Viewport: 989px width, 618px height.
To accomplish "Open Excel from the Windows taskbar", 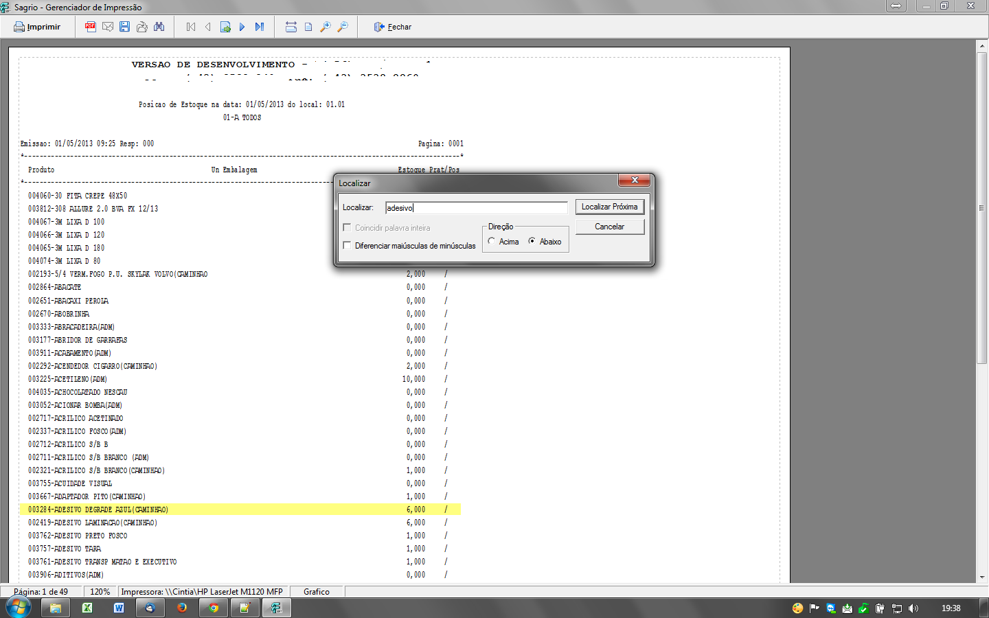I will (x=87, y=608).
